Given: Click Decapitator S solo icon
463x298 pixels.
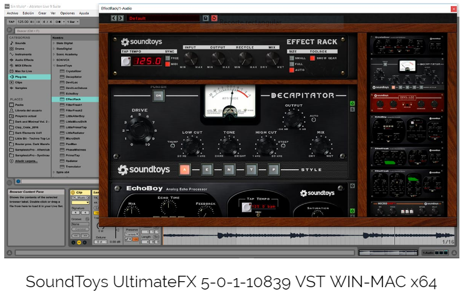Looking at the screenshot, I should point(352,110).
